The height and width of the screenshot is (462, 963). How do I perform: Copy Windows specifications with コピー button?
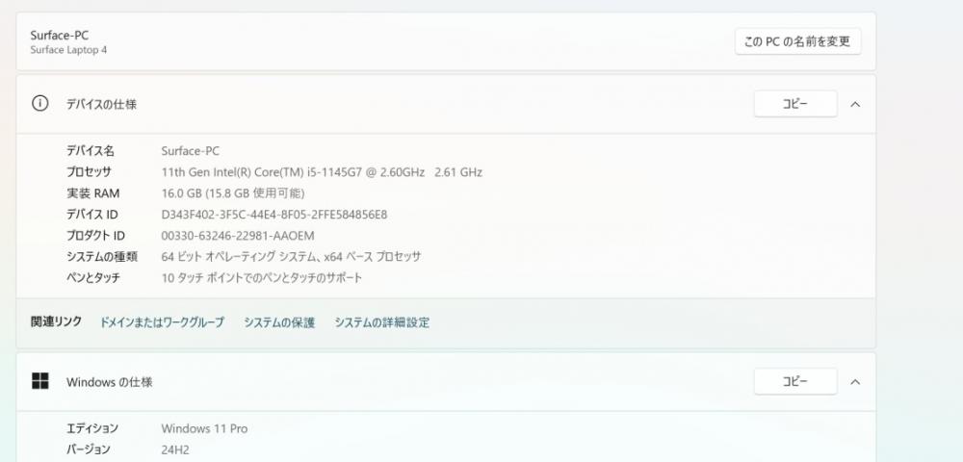click(795, 381)
